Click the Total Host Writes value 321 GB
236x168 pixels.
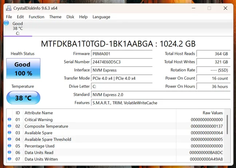213,62
